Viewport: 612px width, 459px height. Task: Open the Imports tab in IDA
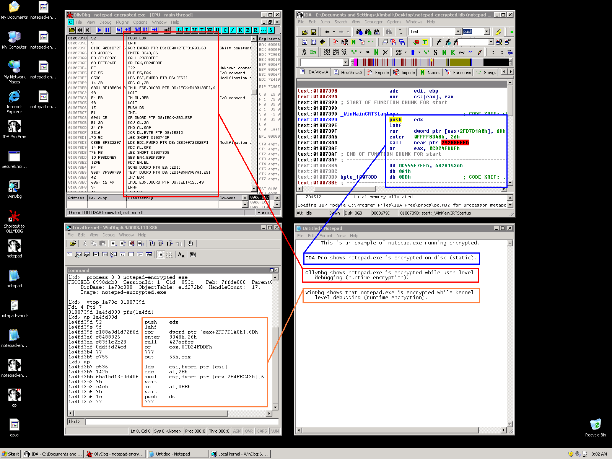pos(404,72)
